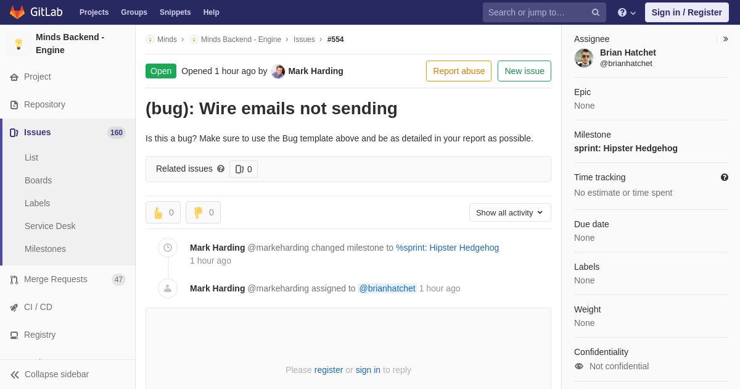Focus the Search or jump to field
The height and width of the screenshot is (389, 740).
pos(545,12)
